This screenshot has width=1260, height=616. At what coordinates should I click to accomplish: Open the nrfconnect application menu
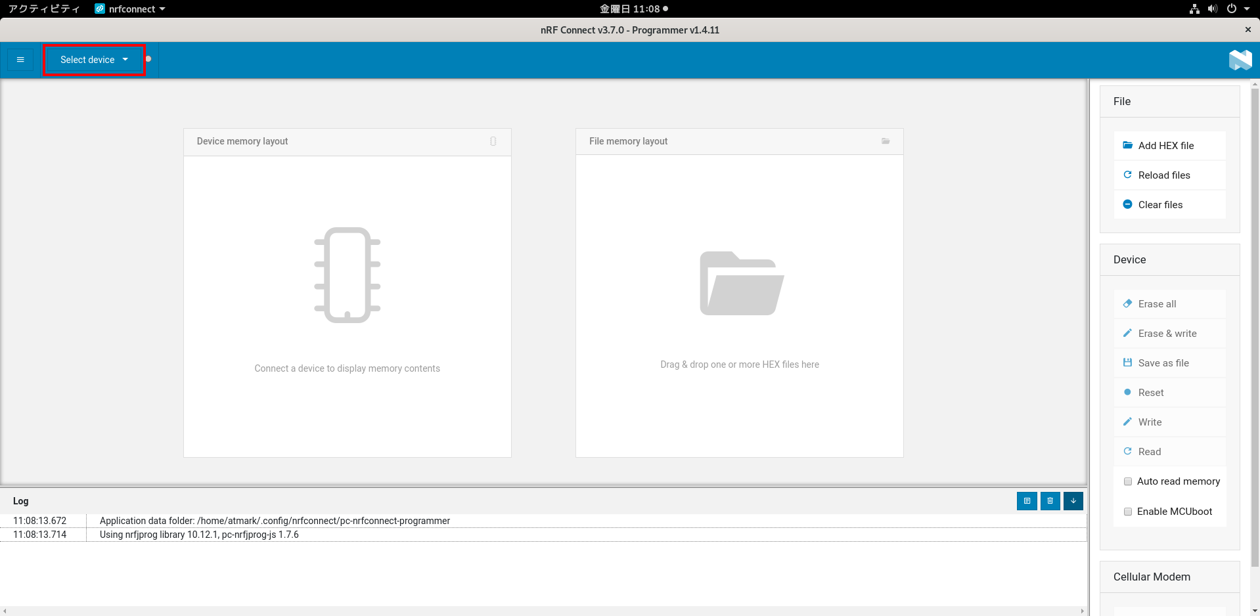click(130, 9)
